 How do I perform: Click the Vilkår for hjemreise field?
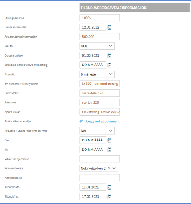pos(100,159)
